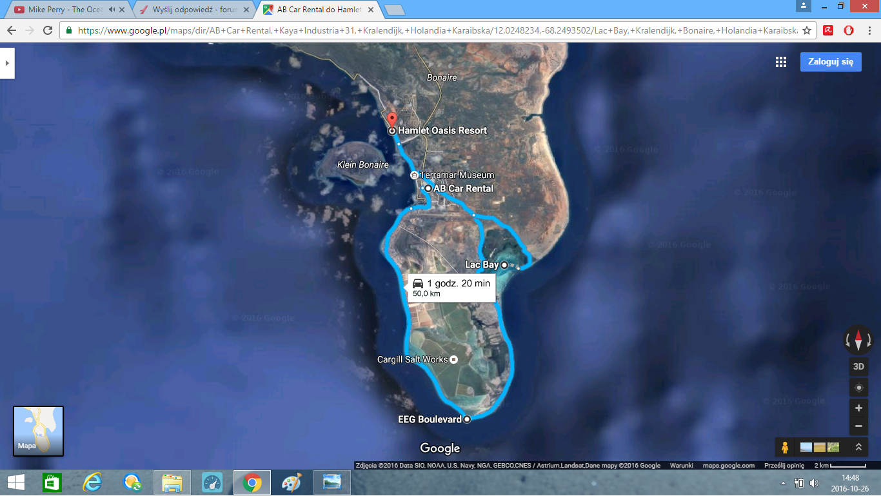Screen dimensions: 881x496
Task: Click the Zaloguj się sign-in button
Action: 831,62
